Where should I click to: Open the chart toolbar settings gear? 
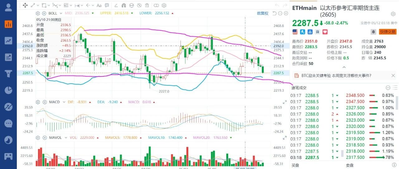(x=164, y=5)
